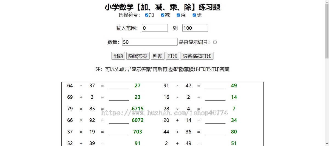
Task: Click the page title 小学数学练习题
Action: click(x=162, y=7)
